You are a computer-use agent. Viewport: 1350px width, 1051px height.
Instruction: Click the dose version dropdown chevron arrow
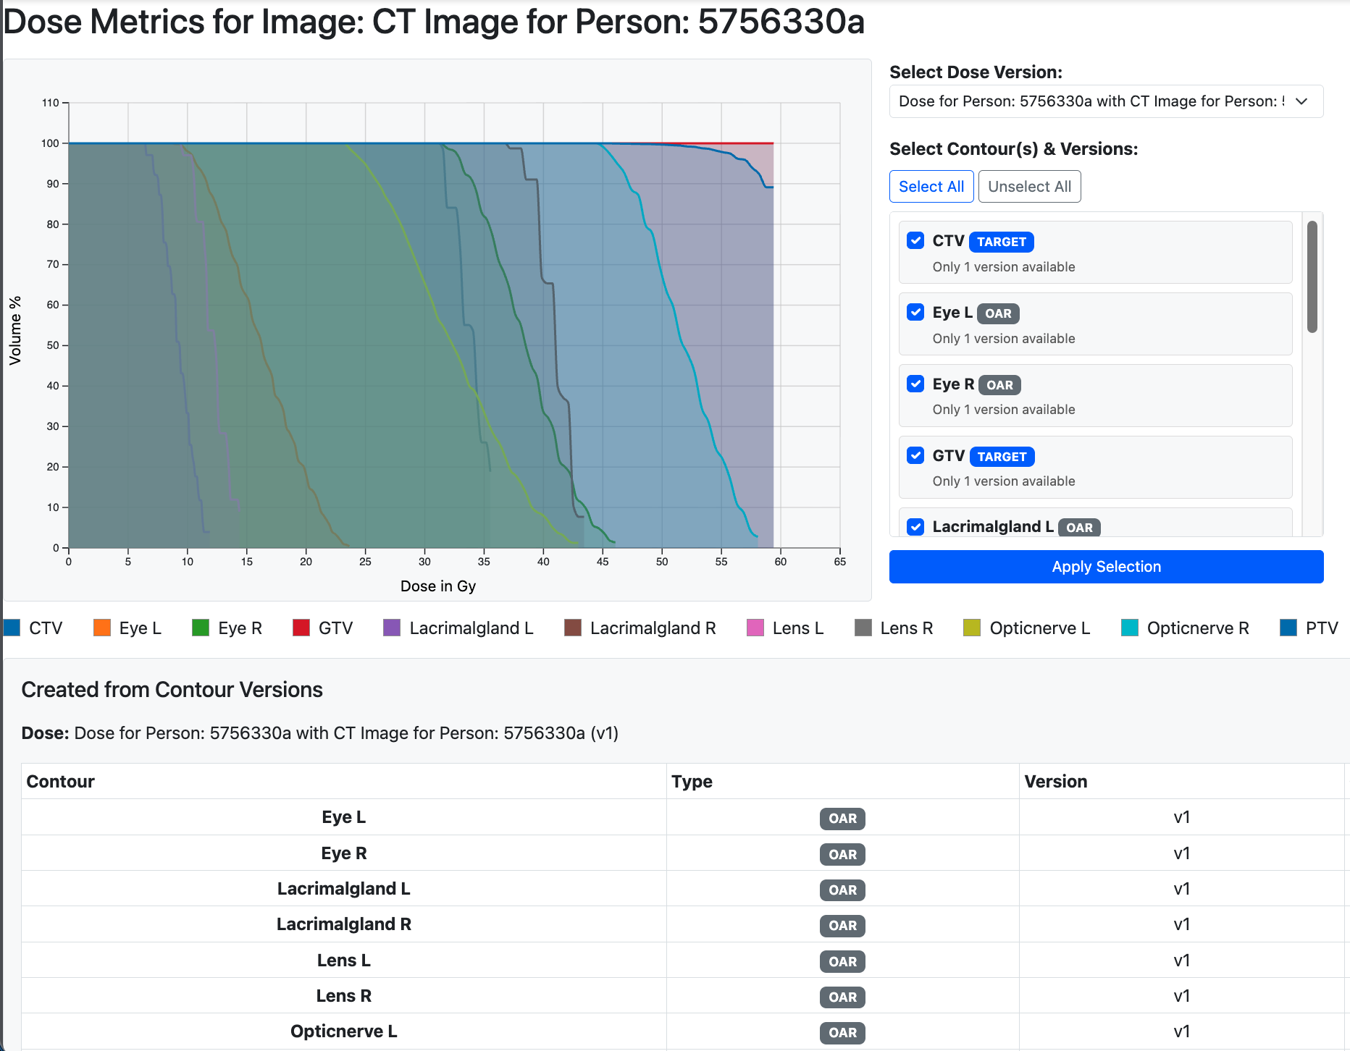point(1301,101)
